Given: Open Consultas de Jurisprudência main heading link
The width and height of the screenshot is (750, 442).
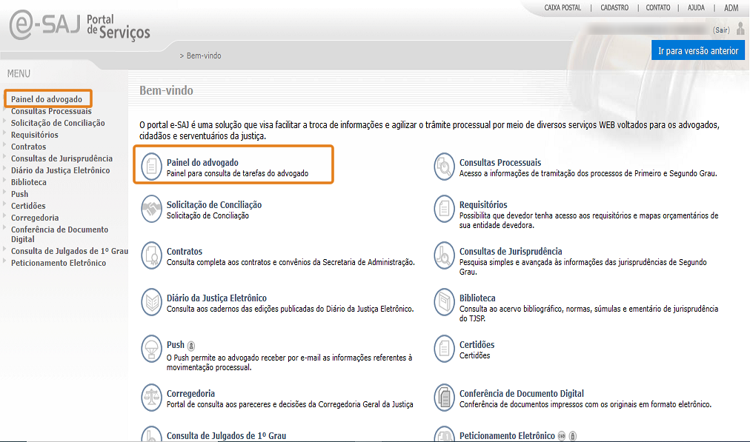Looking at the screenshot, I should (511, 251).
